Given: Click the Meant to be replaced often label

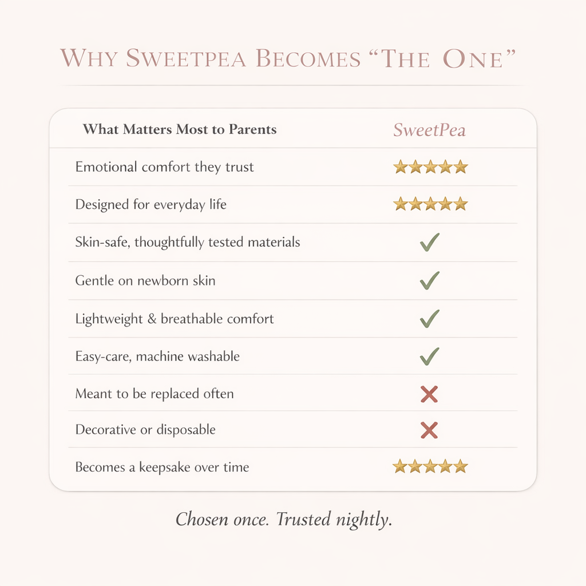Looking at the screenshot, I should coord(155,394).
